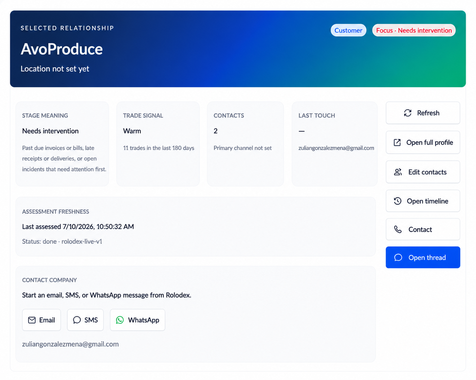Select Edit contacts button text

click(x=427, y=172)
